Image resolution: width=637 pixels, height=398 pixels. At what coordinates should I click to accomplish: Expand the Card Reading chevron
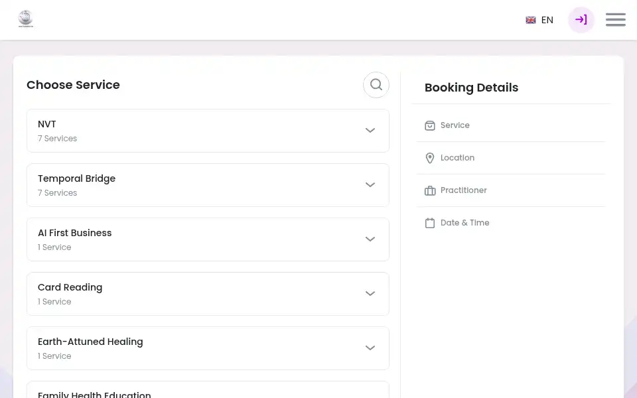370,294
